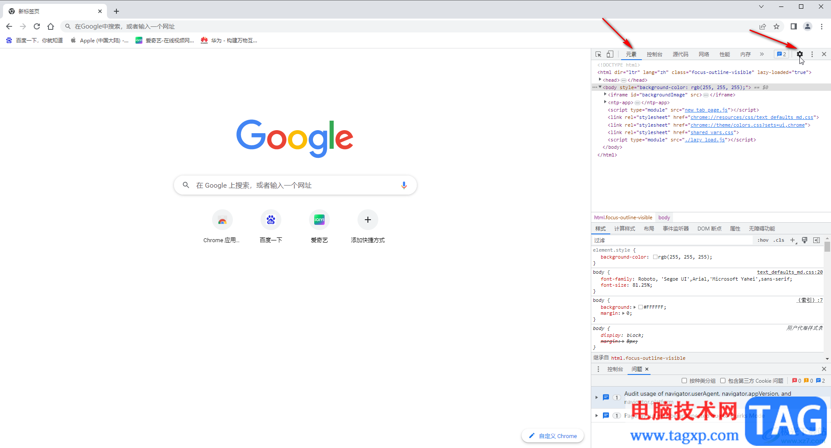
Task: Toggle the browser side panel icon
Action: pos(794,26)
